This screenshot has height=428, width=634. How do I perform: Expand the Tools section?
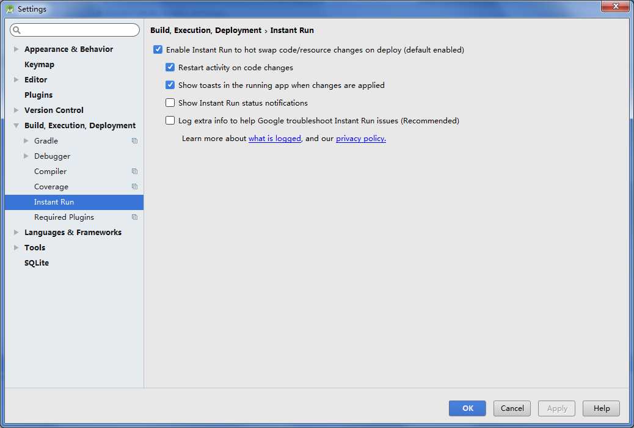tap(16, 248)
